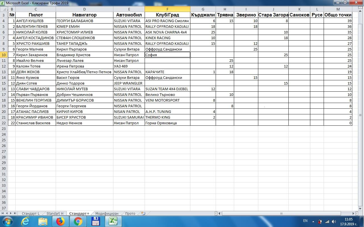Select the cell with Ирена Петрова
364x227 pixels.
point(84,66)
